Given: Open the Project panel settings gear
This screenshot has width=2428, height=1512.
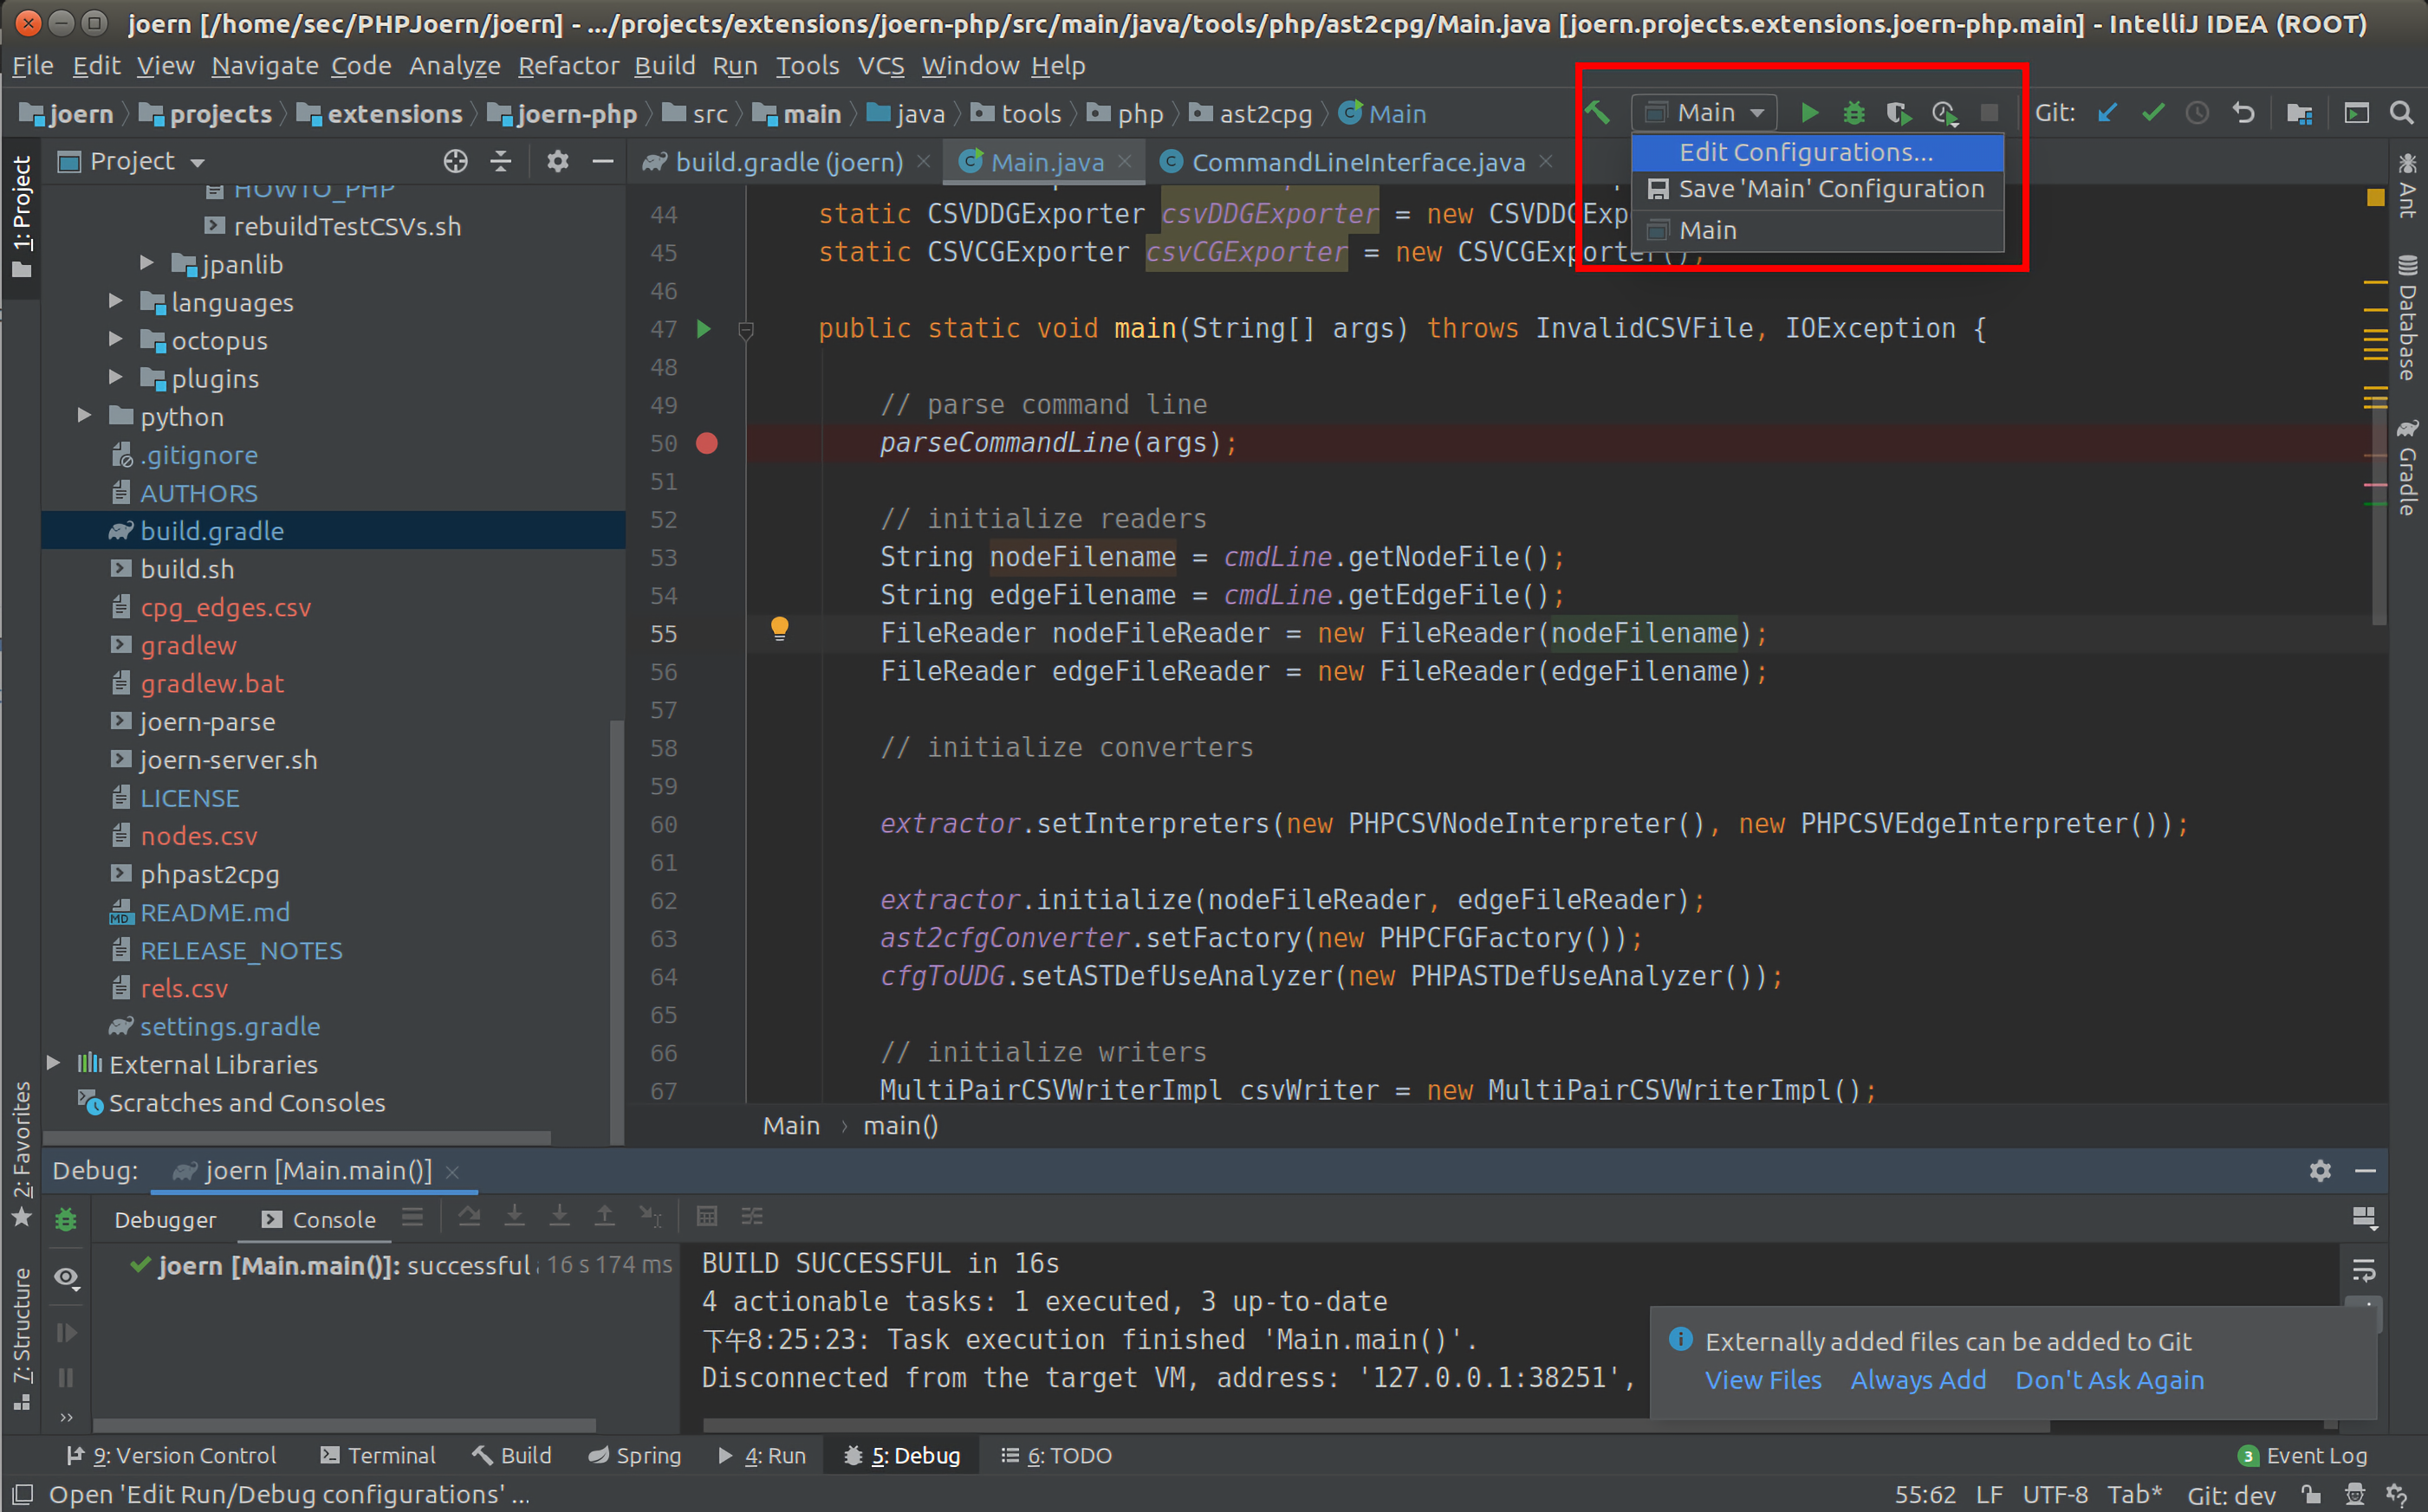Looking at the screenshot, I should (557, 161).
